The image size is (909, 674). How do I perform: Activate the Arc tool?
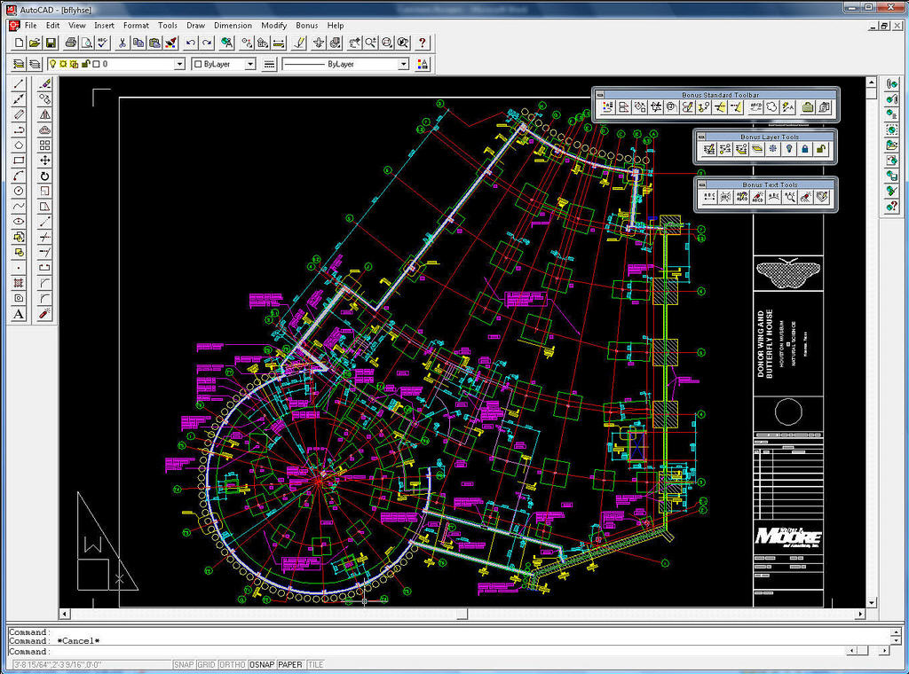(x=19, y=176)
